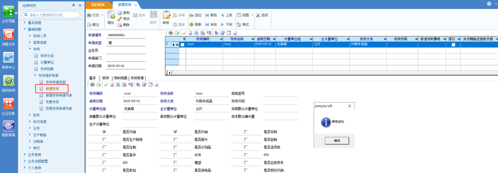Click the green checkmark above the grid table
This screenshot has height=173, width=498.
(184, 33)
